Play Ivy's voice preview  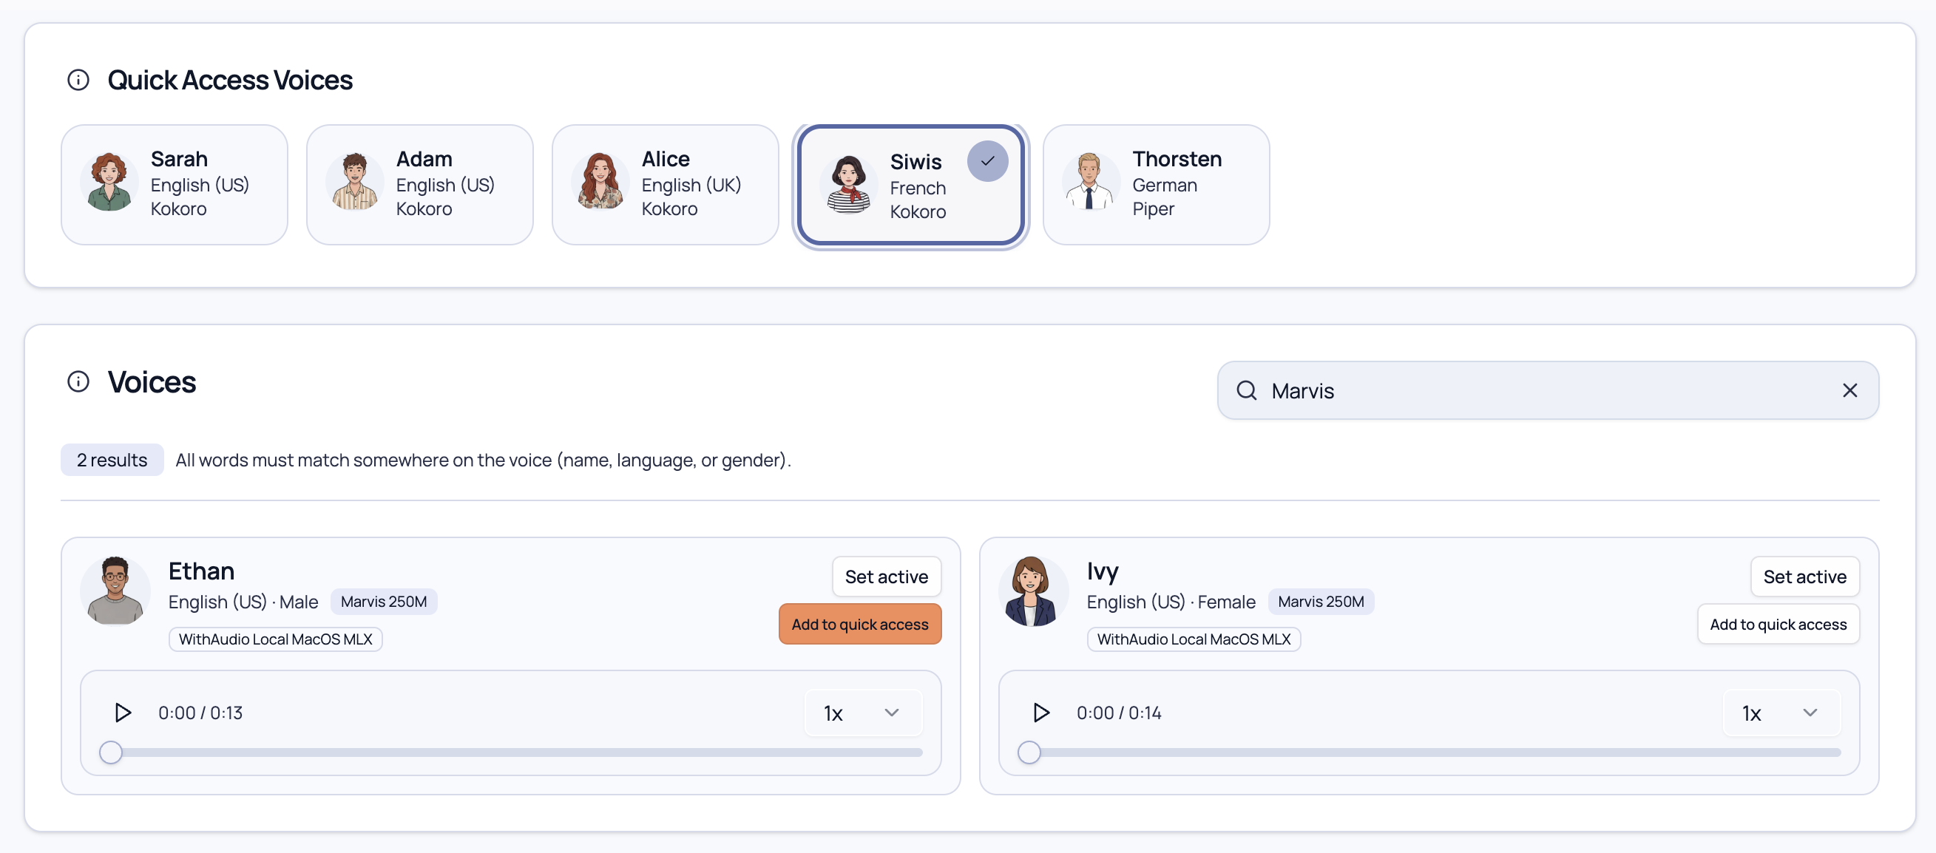(x=1041, y=713)
